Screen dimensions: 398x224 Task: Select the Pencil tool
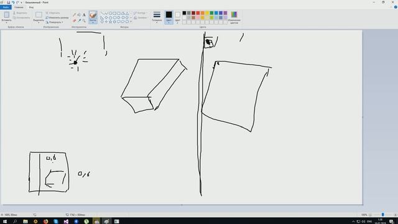pyautogui.click(x=75, y=15)
